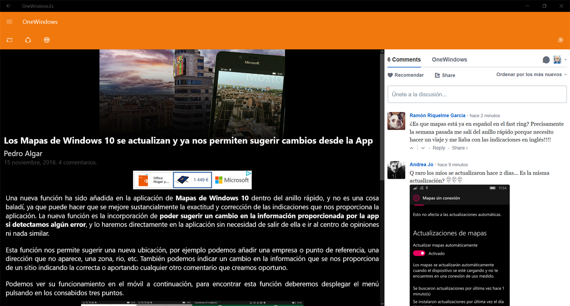
Task: Click the 'hace 9 minutos' timestamp
Action: pos(452,165)
